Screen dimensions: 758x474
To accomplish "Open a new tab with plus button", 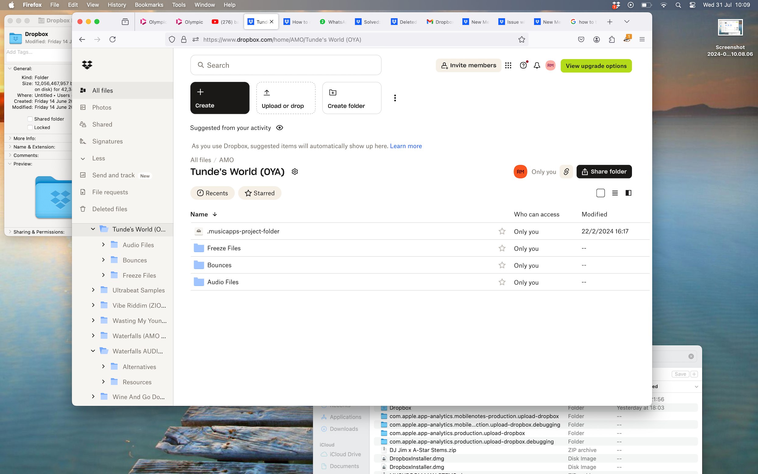I will pos(609,22).
